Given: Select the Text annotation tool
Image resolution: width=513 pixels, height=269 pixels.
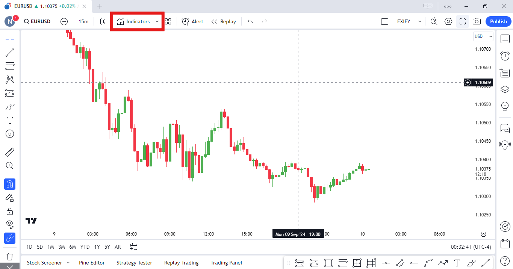Looking at the screenshot, I should click(10, 120).
